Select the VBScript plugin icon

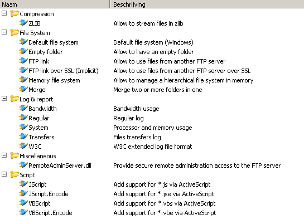tap(23, 203)
